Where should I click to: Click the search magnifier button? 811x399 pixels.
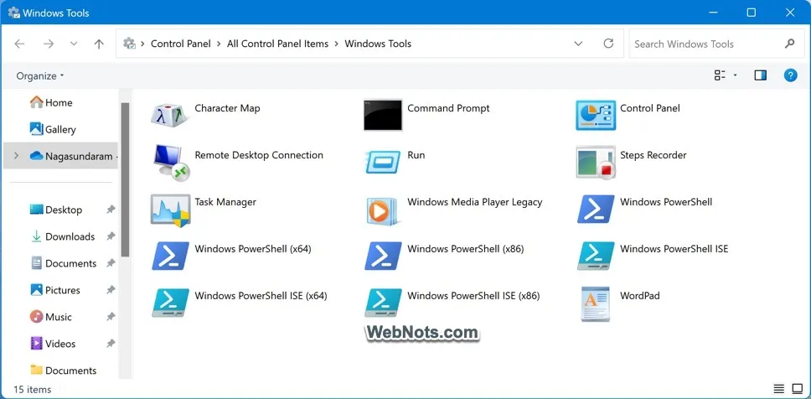click(x=789, y=44)
